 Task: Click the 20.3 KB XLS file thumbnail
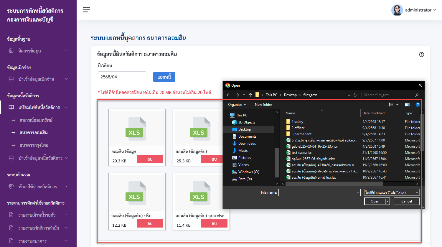pyautogui.click(x=137, y=129)
